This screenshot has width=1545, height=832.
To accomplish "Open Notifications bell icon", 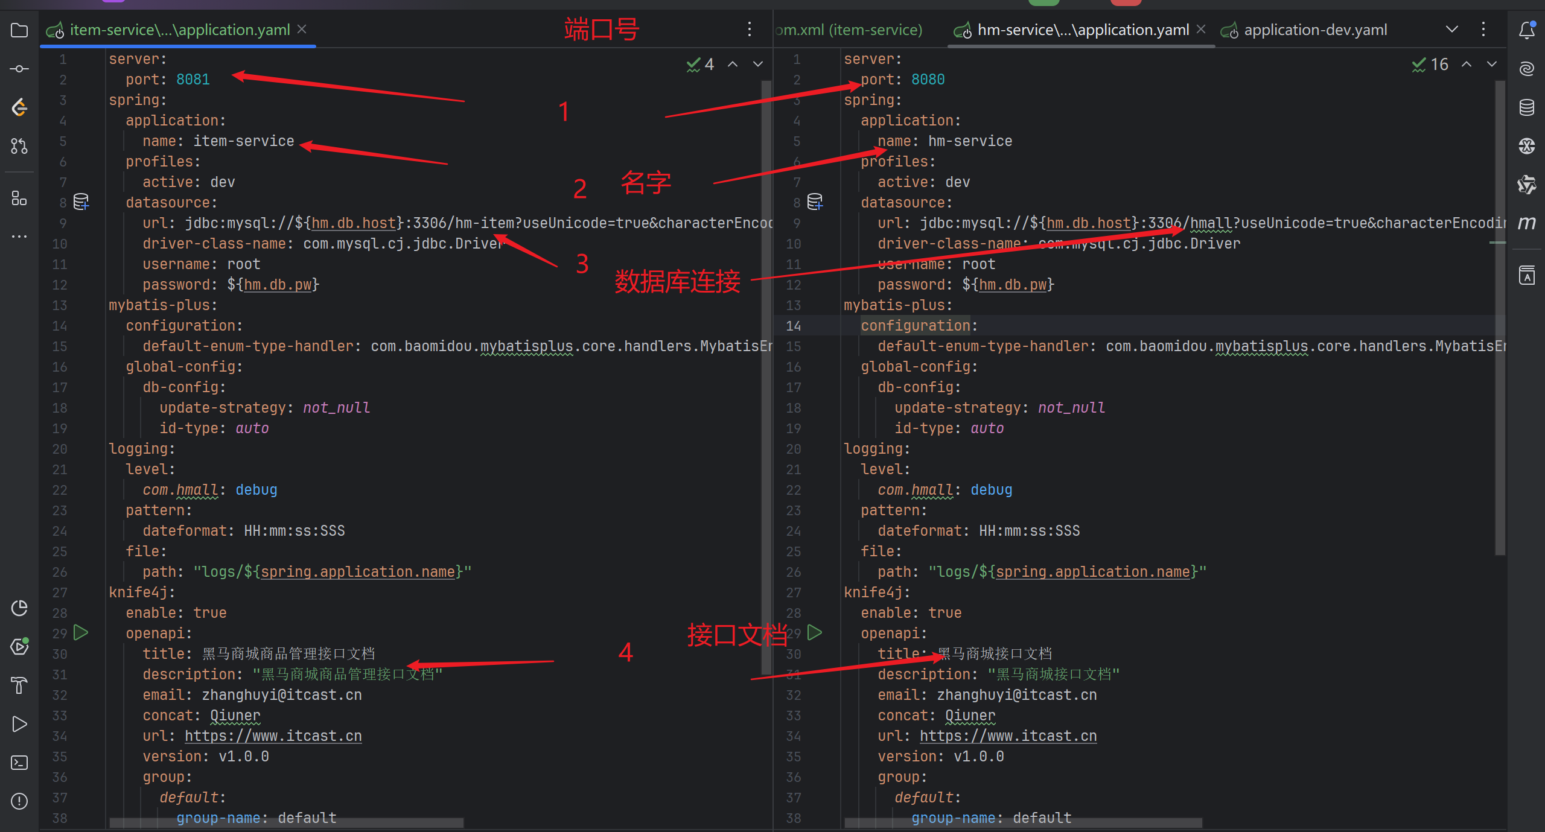I will coord(1526,30).
